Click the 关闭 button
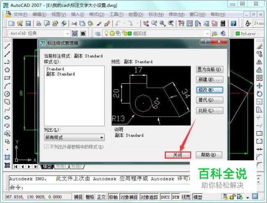This screenshot has height=203, width=267. pyautogui.click(x=177, y=155)
